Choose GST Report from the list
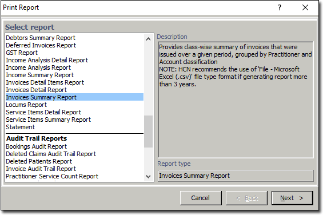The image size is (323, 215). (22, 53)
